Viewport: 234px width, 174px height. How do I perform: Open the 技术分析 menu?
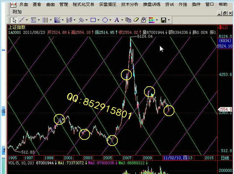129,4
